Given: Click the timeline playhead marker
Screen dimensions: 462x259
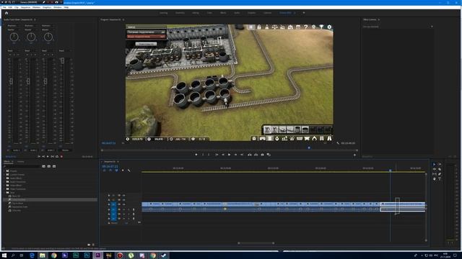Looking at the screenshot, I should coord(391,171).
